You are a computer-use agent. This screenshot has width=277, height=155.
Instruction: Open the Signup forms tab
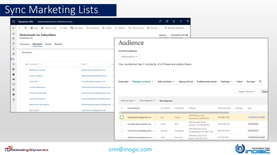pos(186,82)
